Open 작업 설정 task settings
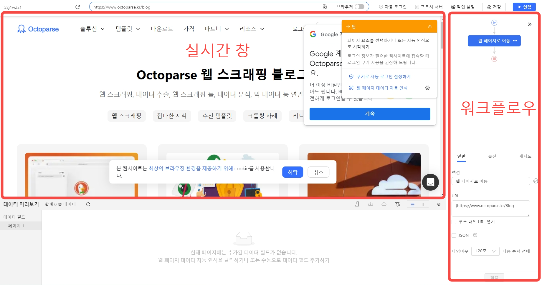The image size is (542, 285). 463,7
